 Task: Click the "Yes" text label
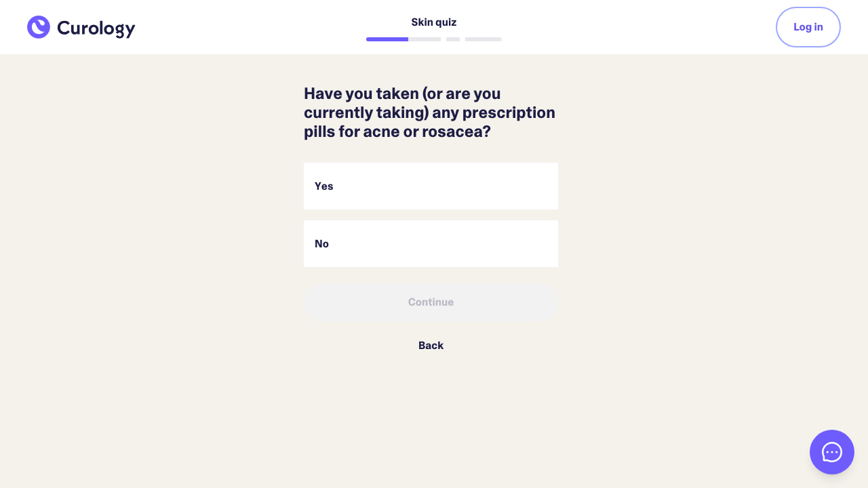(x=324, y=186)
